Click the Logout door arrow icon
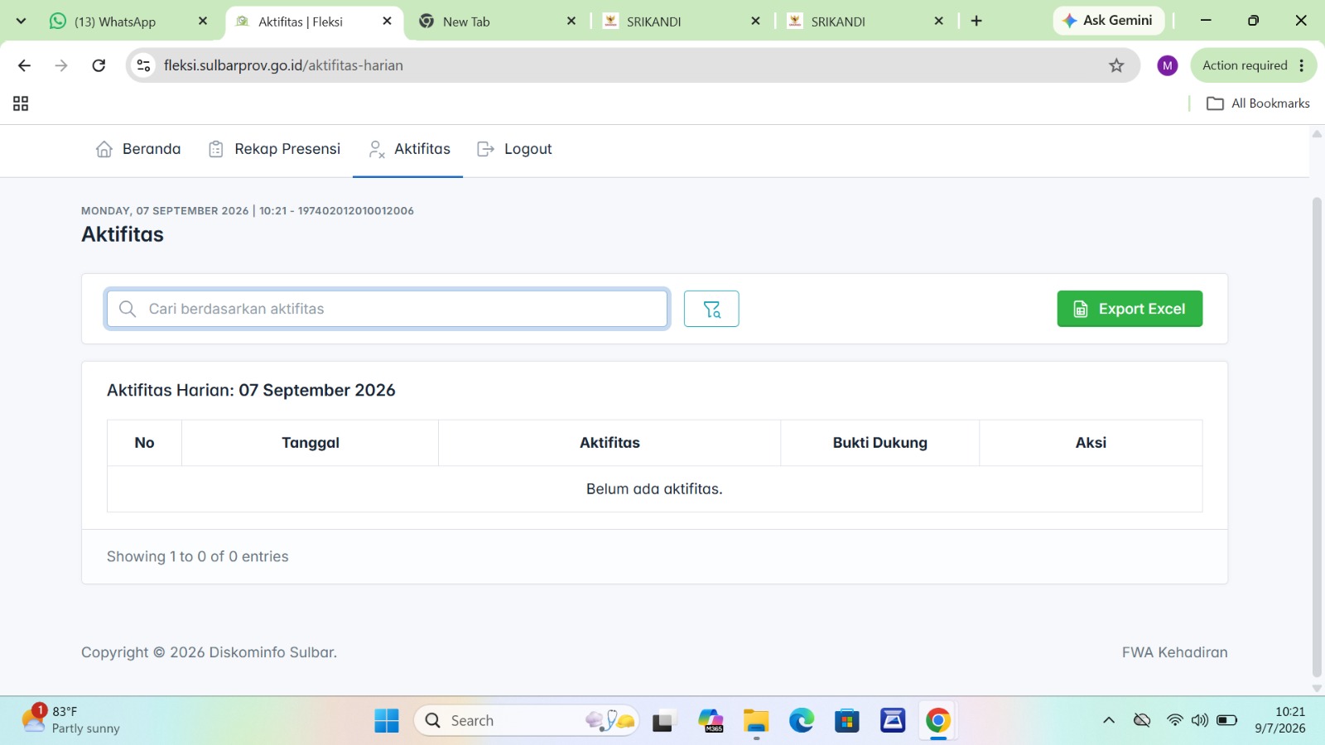Viewport: 1325px width, 745px height. point(486,149)
